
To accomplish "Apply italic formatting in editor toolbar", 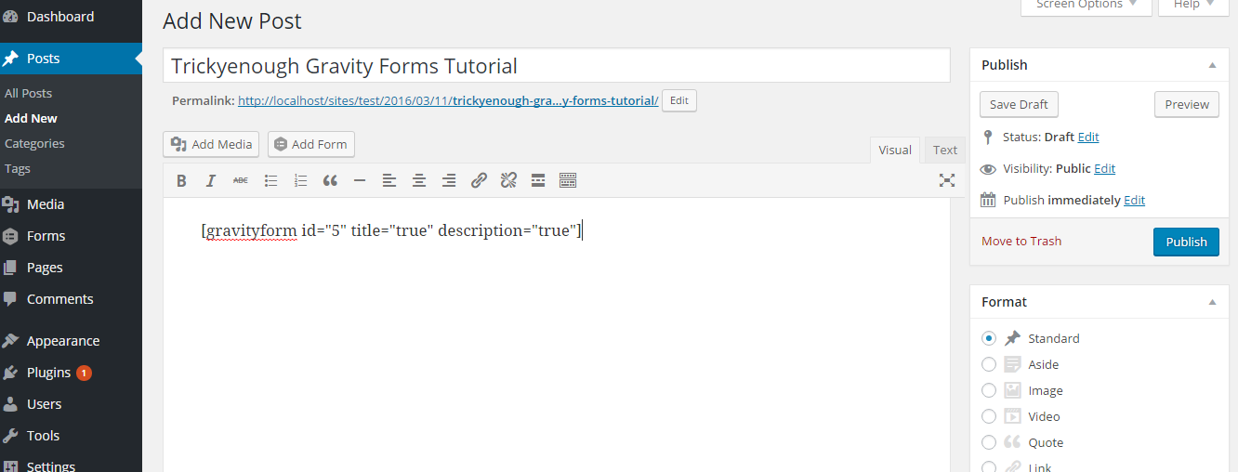I will tap(211, 180).
